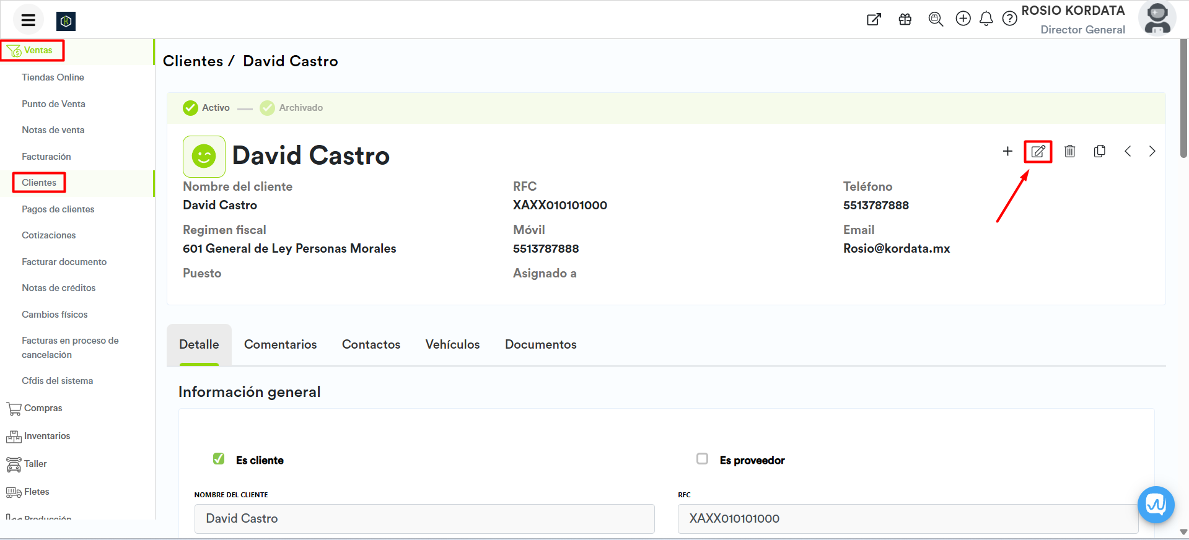The image size is (1189, 540).
Task: Open the notifications bell icon
Action: coord(986,19)
